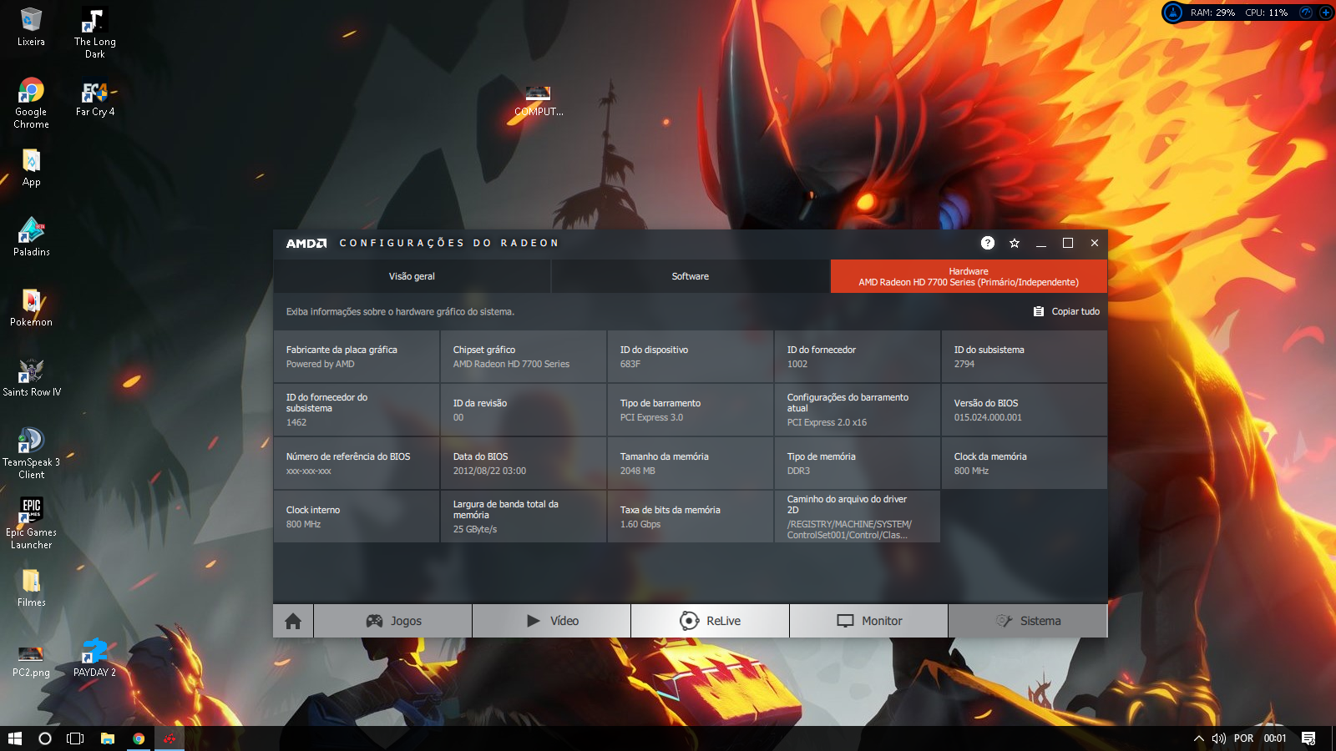Open the Sistema section
Image resolution: width=1336 pixels, height=751 pixels.
pyautogui.click(x=1028, y=621)
